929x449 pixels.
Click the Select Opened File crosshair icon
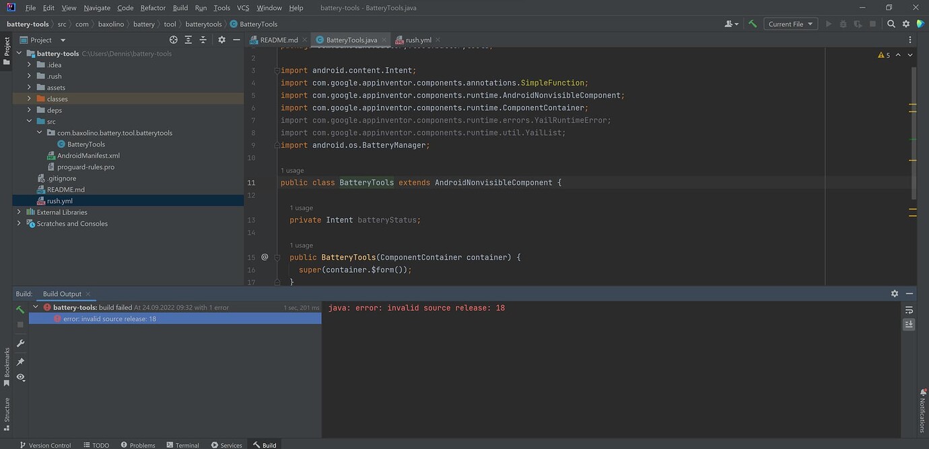pos(174,40)
